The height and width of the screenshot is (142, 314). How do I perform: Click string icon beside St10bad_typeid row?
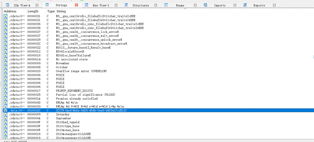tap(5, 122)
